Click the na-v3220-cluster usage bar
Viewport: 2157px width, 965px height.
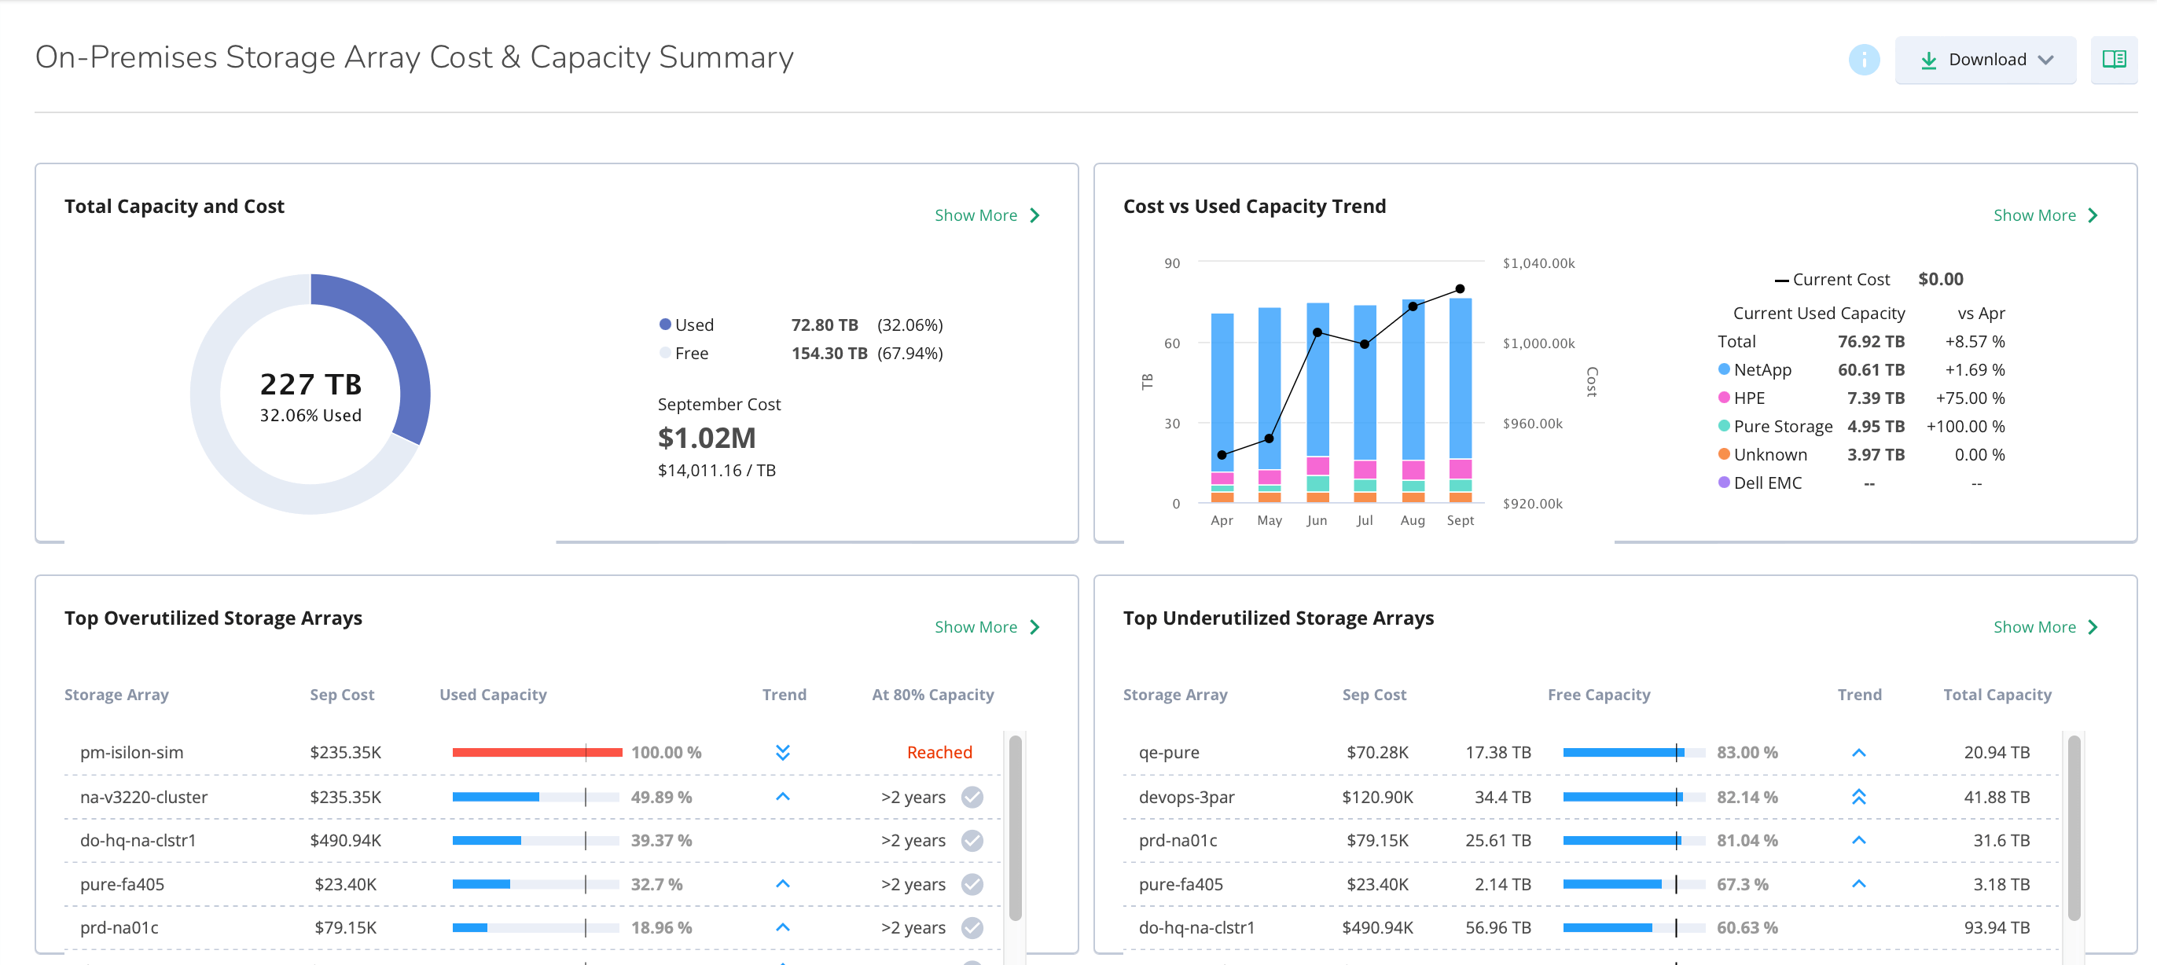coord(536,797)
